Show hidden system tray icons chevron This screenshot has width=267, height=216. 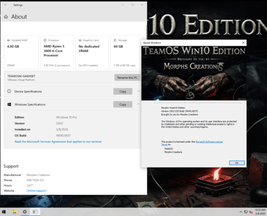coord(241,212)
